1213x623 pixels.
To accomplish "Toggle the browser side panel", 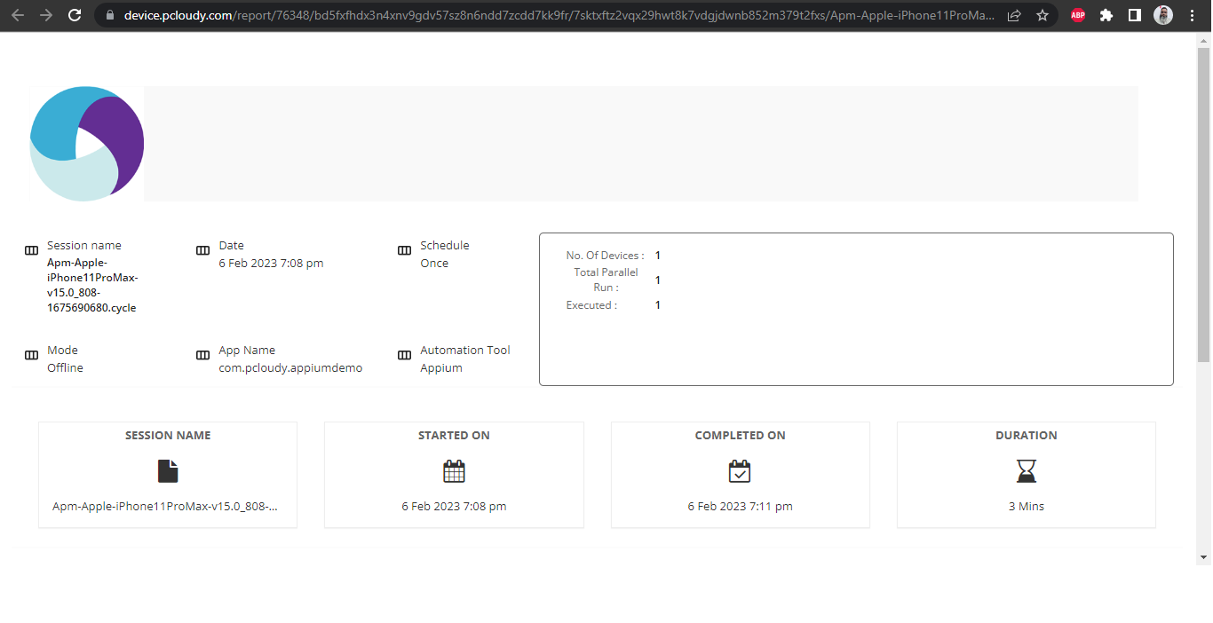I will click(x=1135, y=15).
